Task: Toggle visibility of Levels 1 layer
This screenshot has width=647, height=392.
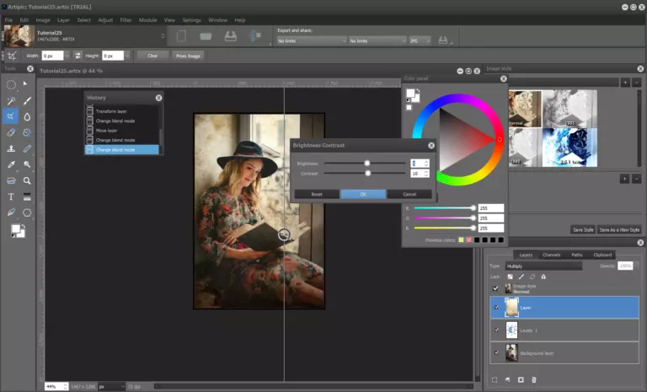Action: point(495,330)
